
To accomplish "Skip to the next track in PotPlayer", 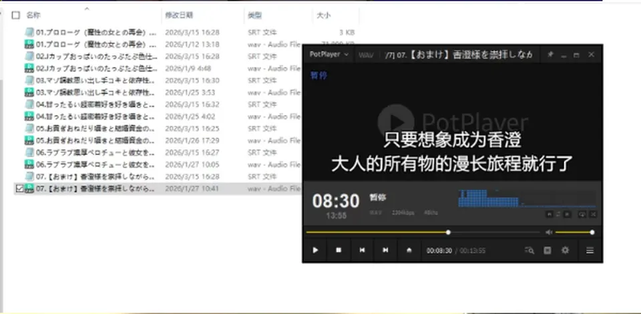I will pos(385,251).
